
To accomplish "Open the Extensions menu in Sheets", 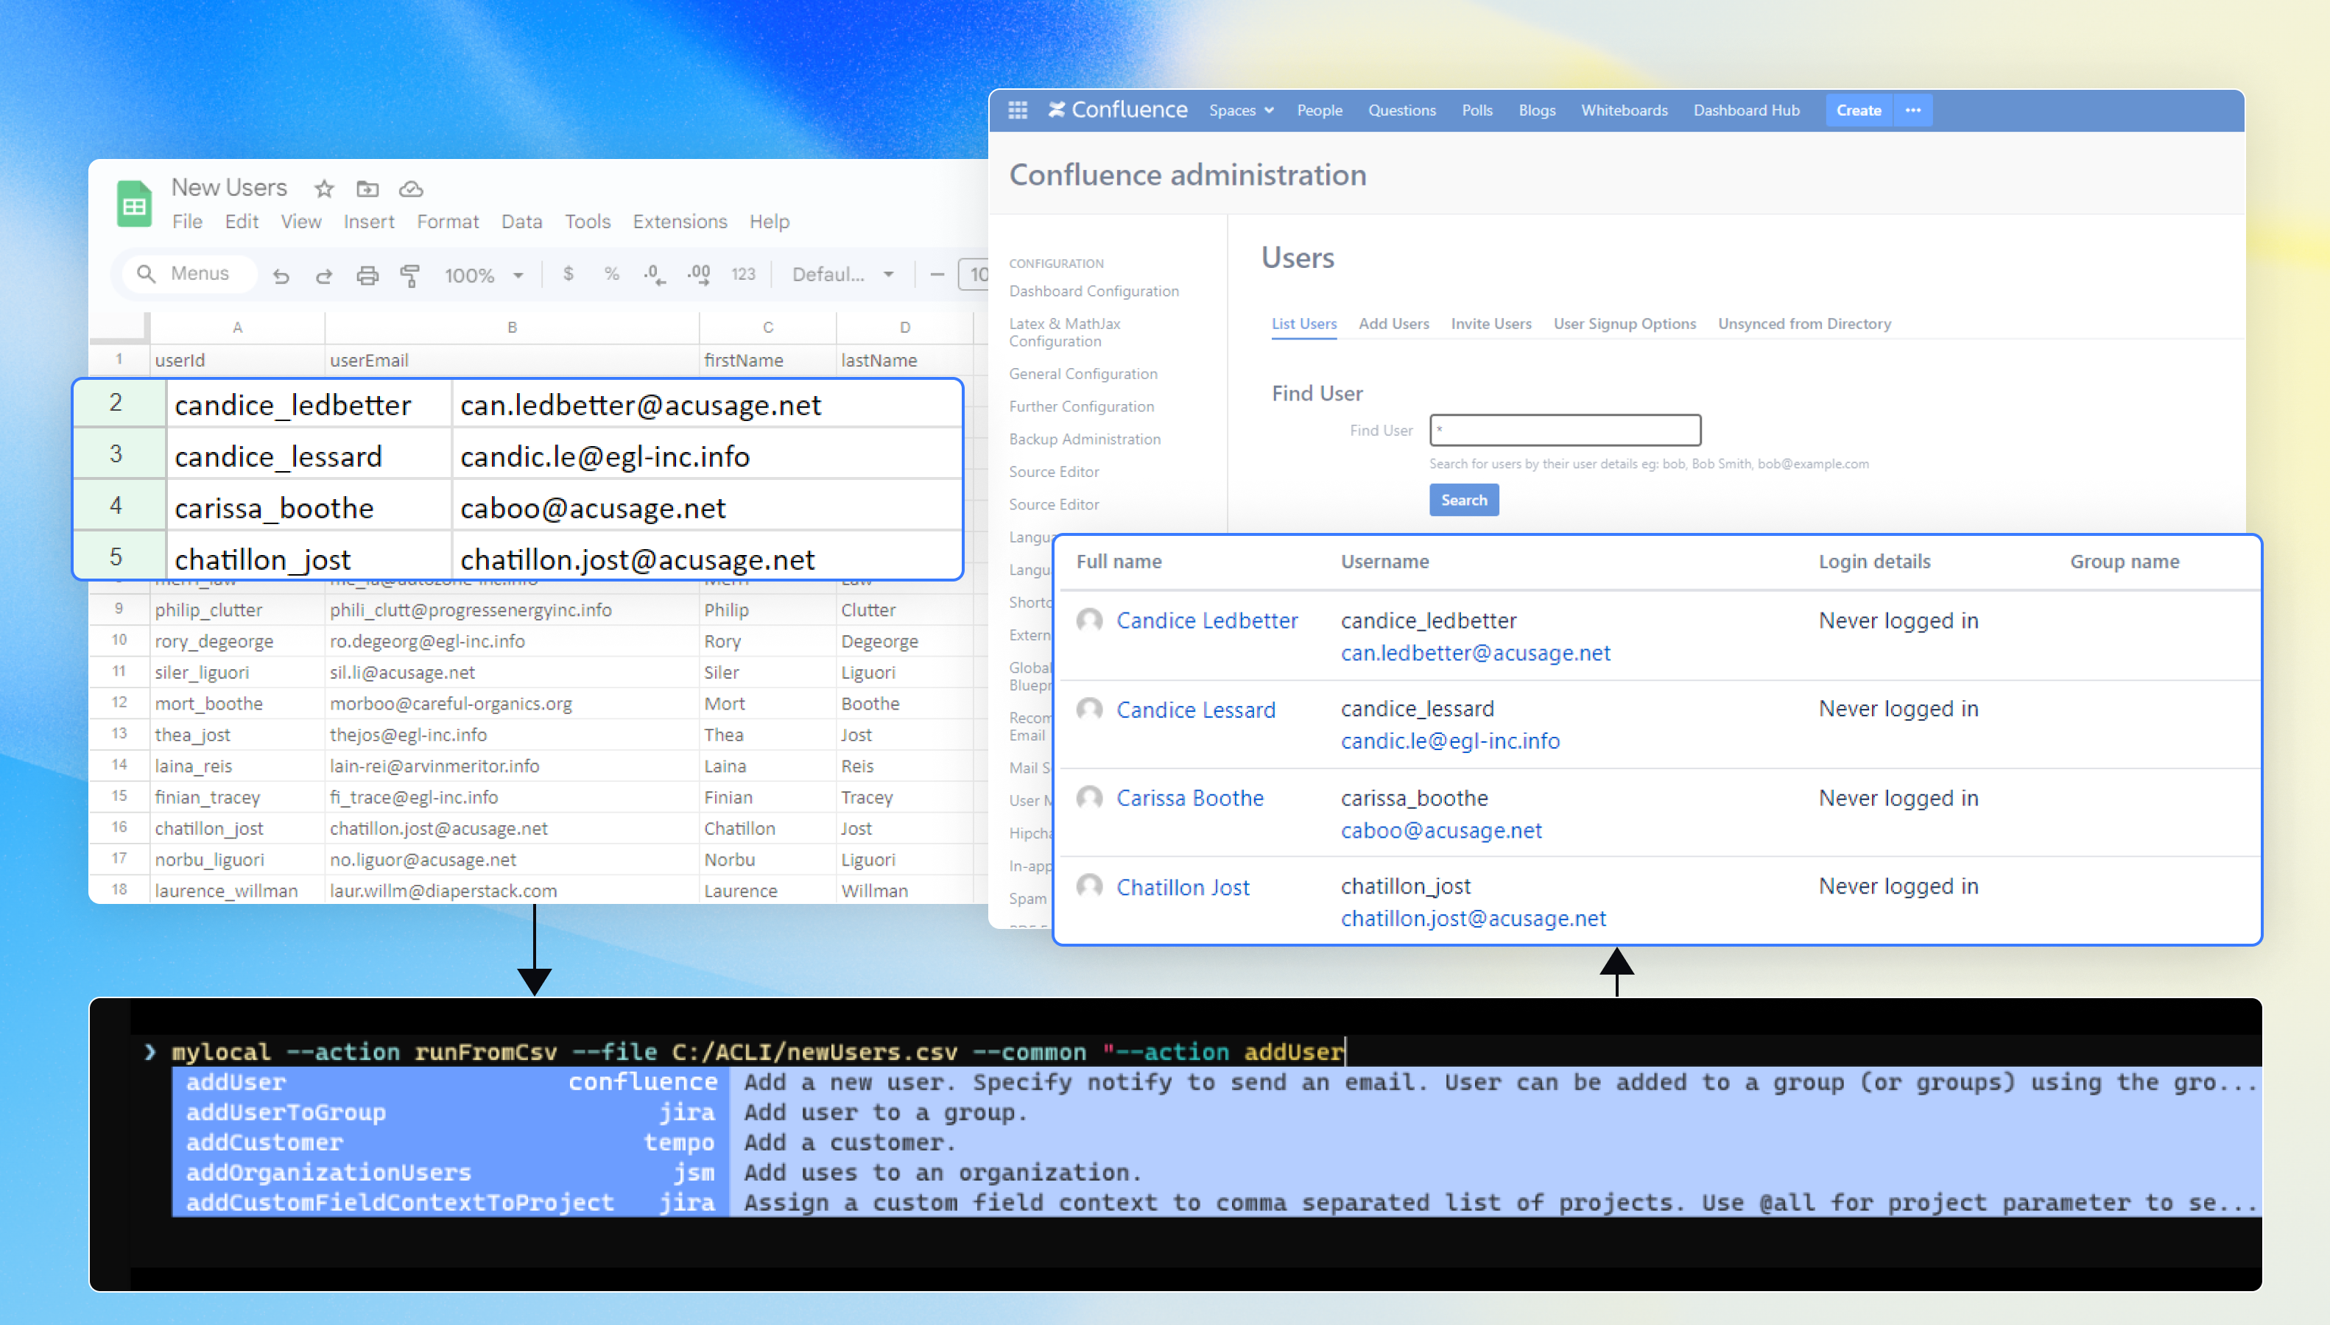I will click(x=679, y=221).
